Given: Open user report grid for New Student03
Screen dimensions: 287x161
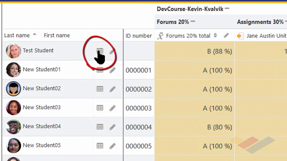Looking at the screenshot, I should point(100,108).
